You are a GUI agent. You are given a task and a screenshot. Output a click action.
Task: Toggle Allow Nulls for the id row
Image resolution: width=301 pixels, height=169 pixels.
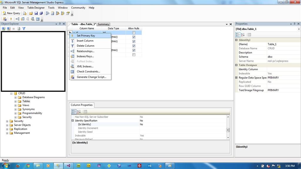(x=134, y=33)
